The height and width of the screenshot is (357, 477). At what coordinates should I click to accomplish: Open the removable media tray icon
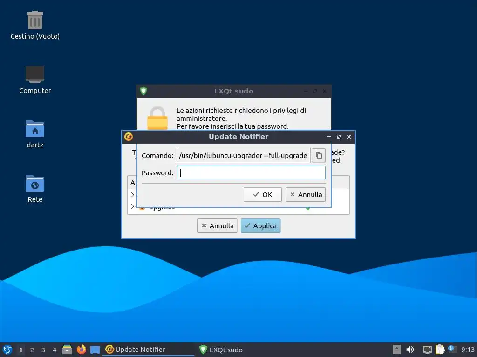tap(396, 350)
